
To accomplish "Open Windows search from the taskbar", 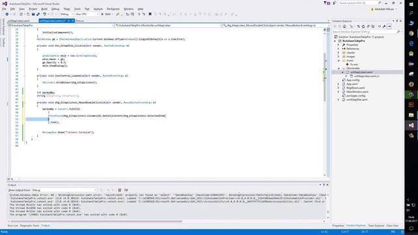I will pos(411,13).
